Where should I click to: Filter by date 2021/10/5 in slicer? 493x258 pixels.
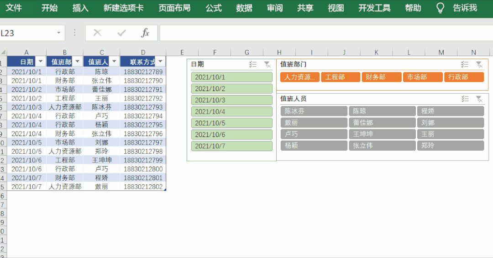pos(232,123)
